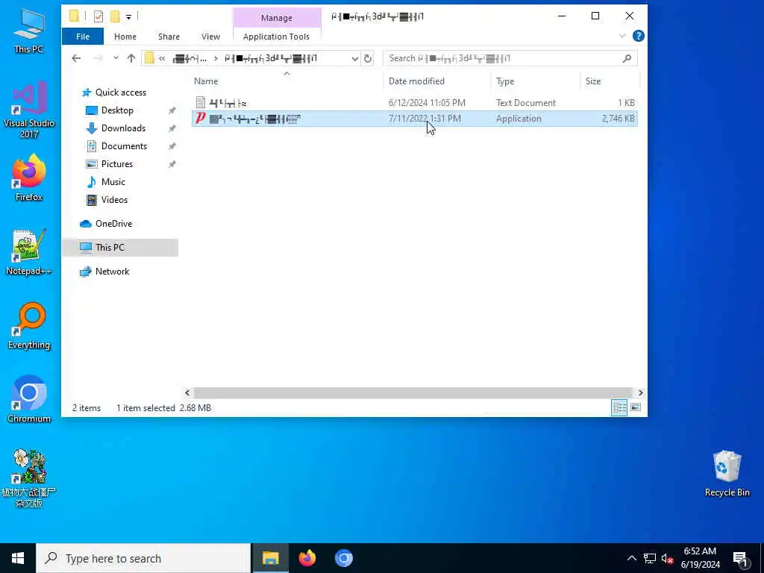Open File Explorer from taskbar
764x573 pixels.
[x=270, y=558]
